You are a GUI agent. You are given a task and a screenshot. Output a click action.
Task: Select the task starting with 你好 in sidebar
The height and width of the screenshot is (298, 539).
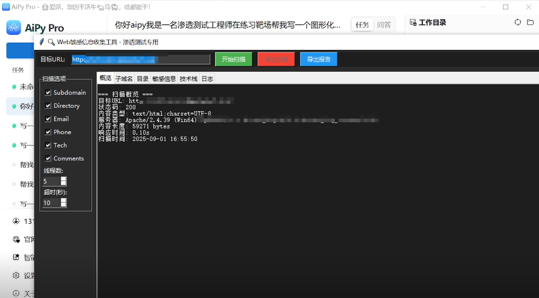(x=21, y=106)
